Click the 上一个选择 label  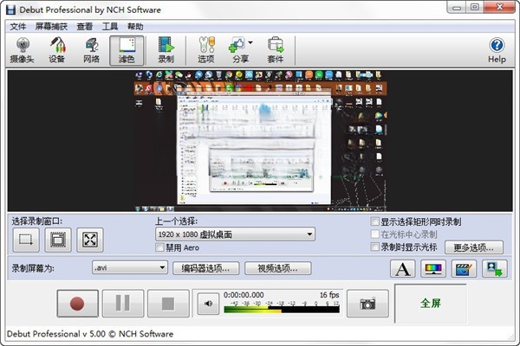coord(177,221)
